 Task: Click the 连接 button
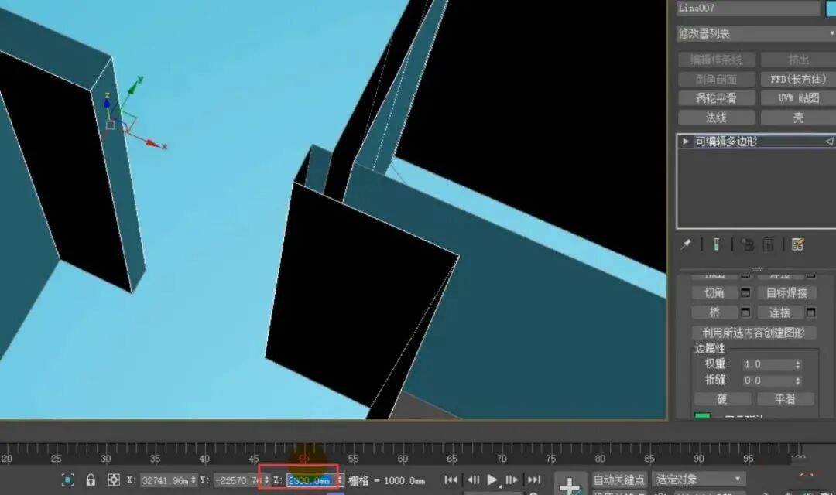pyautogui.click(x=780, y=312)
